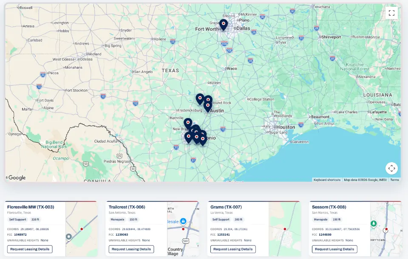Open the Trailcrest (TX-006) title

coord(127,207)
